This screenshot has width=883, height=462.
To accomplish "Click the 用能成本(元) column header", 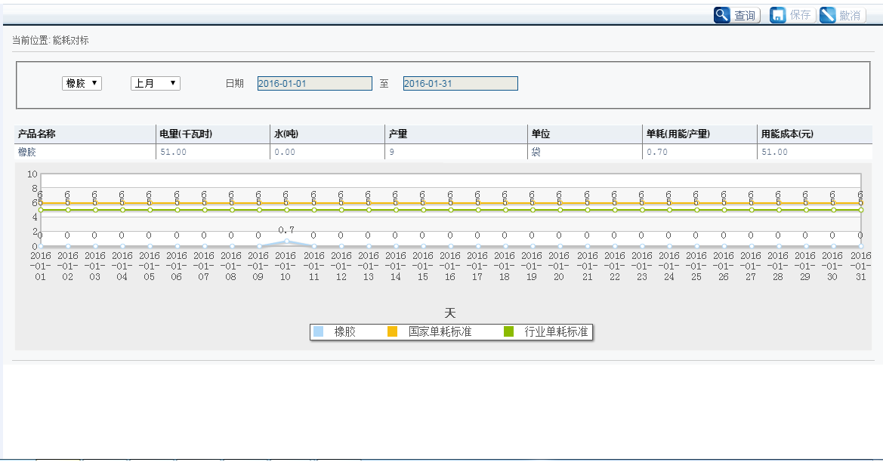I will click(815, 134).
